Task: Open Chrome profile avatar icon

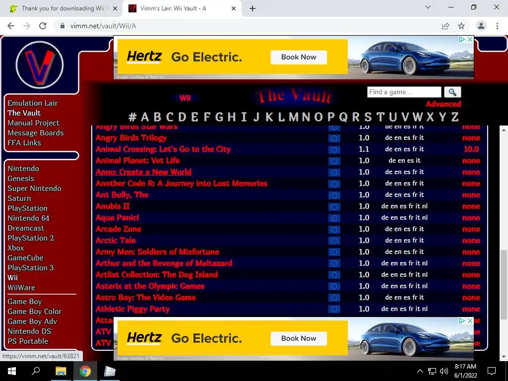Action: 481,26
